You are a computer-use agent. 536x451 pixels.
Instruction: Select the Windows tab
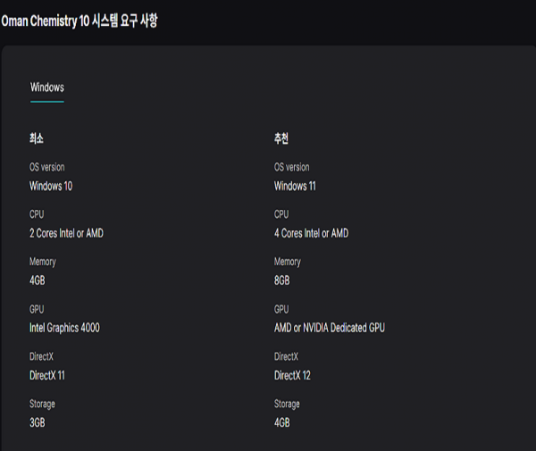pyautogui.click(x=46, y=88)
